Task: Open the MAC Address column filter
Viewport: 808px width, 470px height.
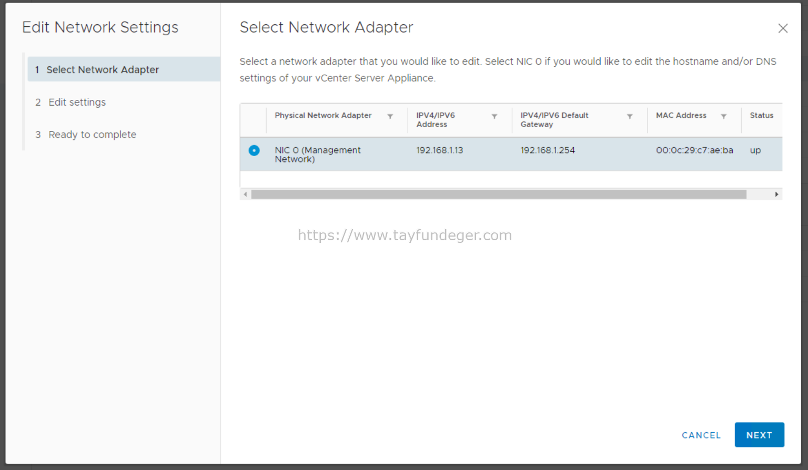Action: (x=724, y=116)
